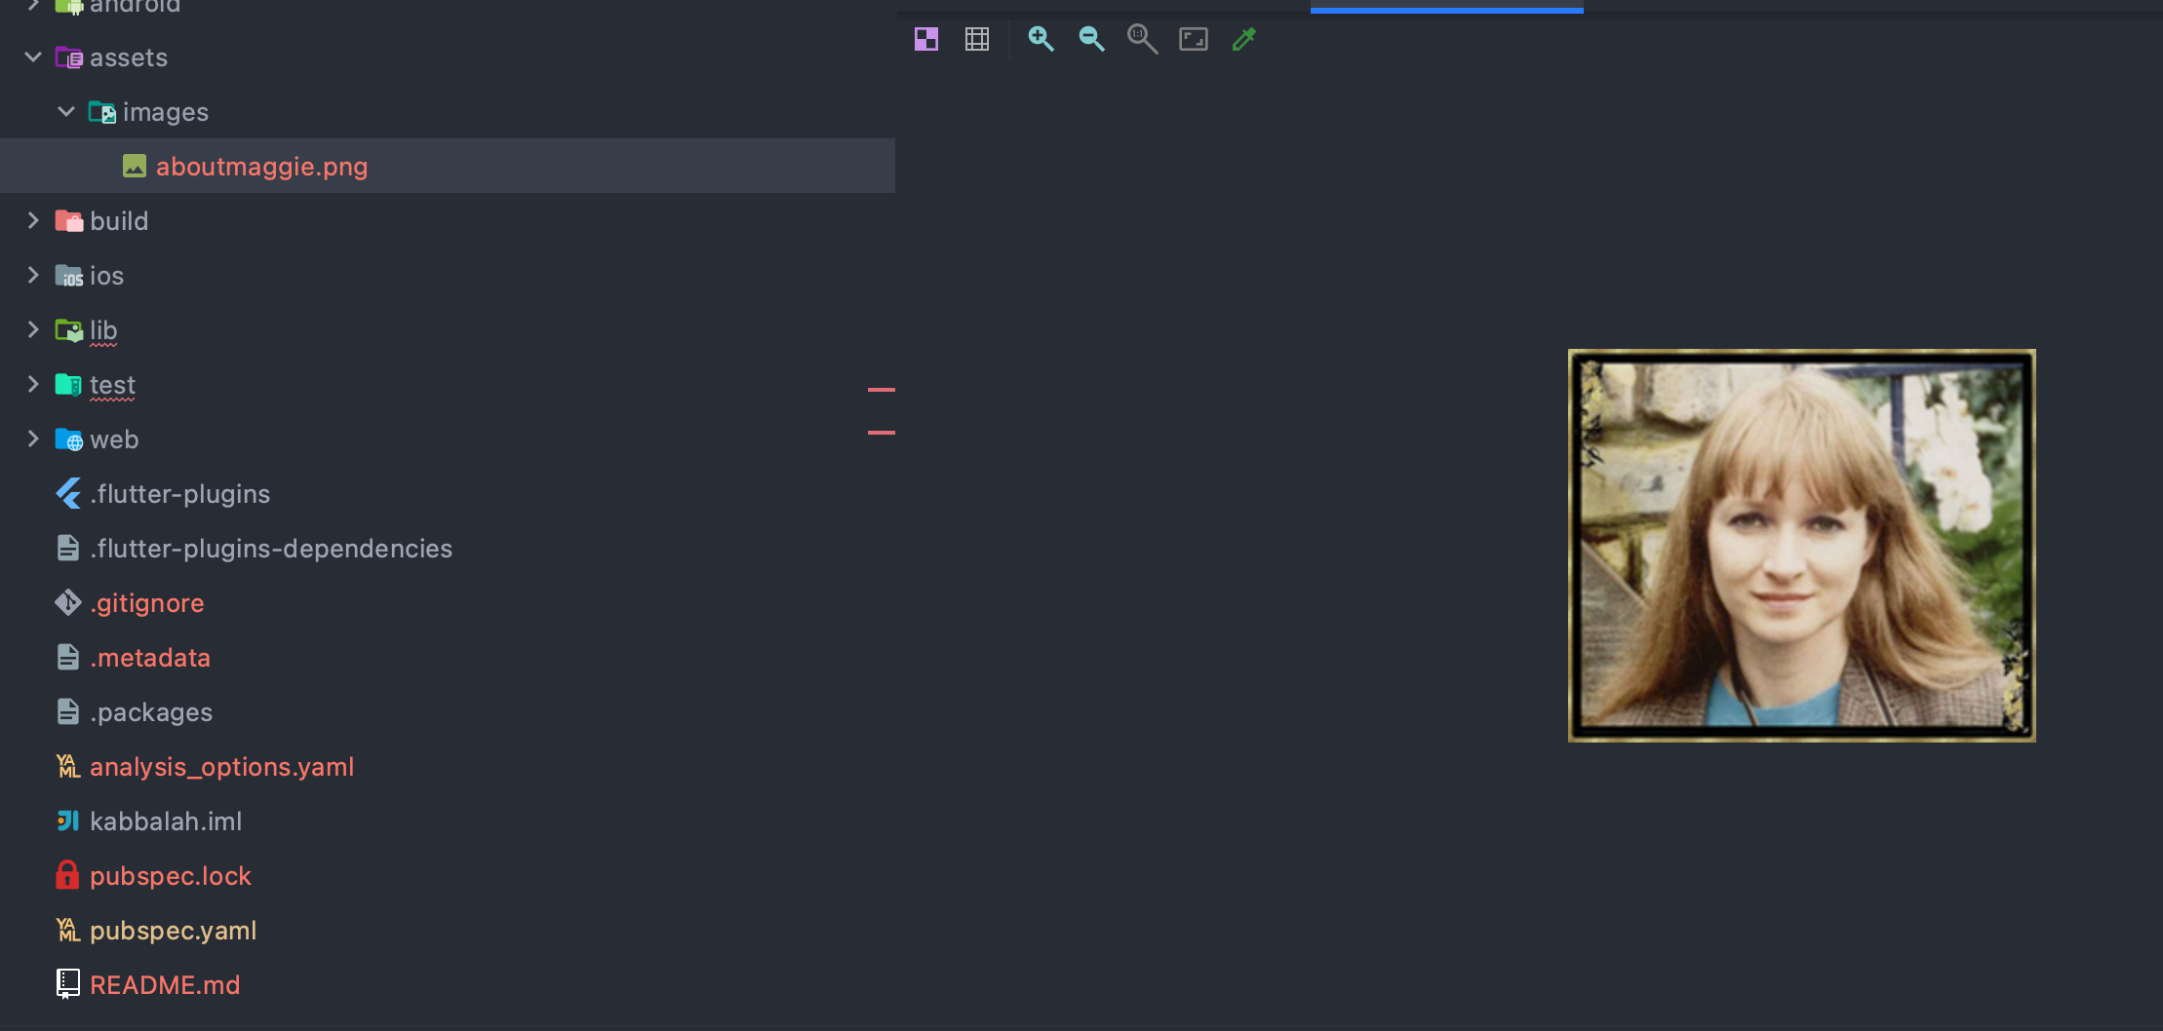Open the README.md file
2163x1031 pixels.
(165, 985)
